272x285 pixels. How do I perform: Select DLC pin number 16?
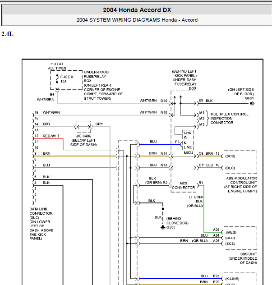[x=37, y=112]
